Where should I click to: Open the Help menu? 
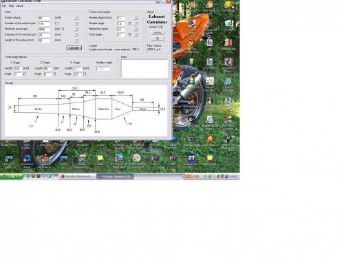coord(11,6)
